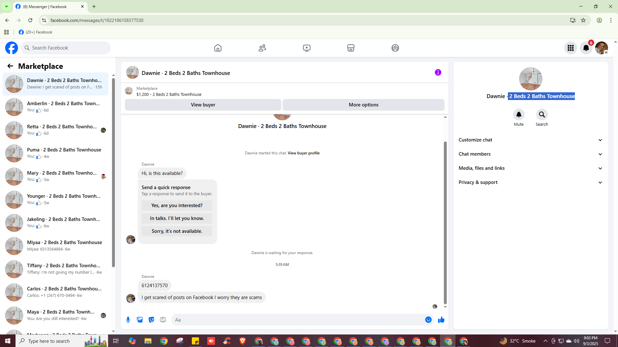The image size is (618, 347).
Task: Click the View buyer button
Action: coord(203,105)
